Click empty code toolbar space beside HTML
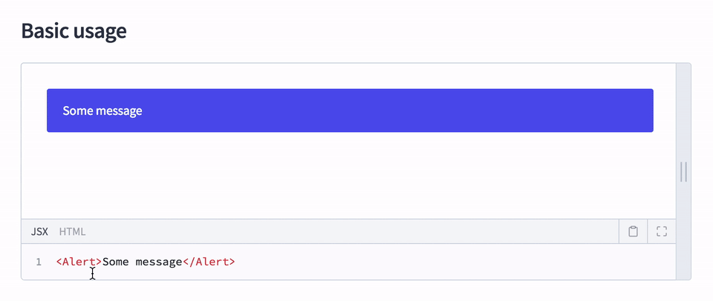 pyautogui.click(x=352, y=231)
